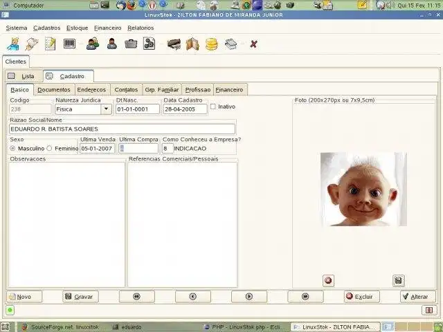
Task: Click the Ultima Compra field
Action: [138, 149]
